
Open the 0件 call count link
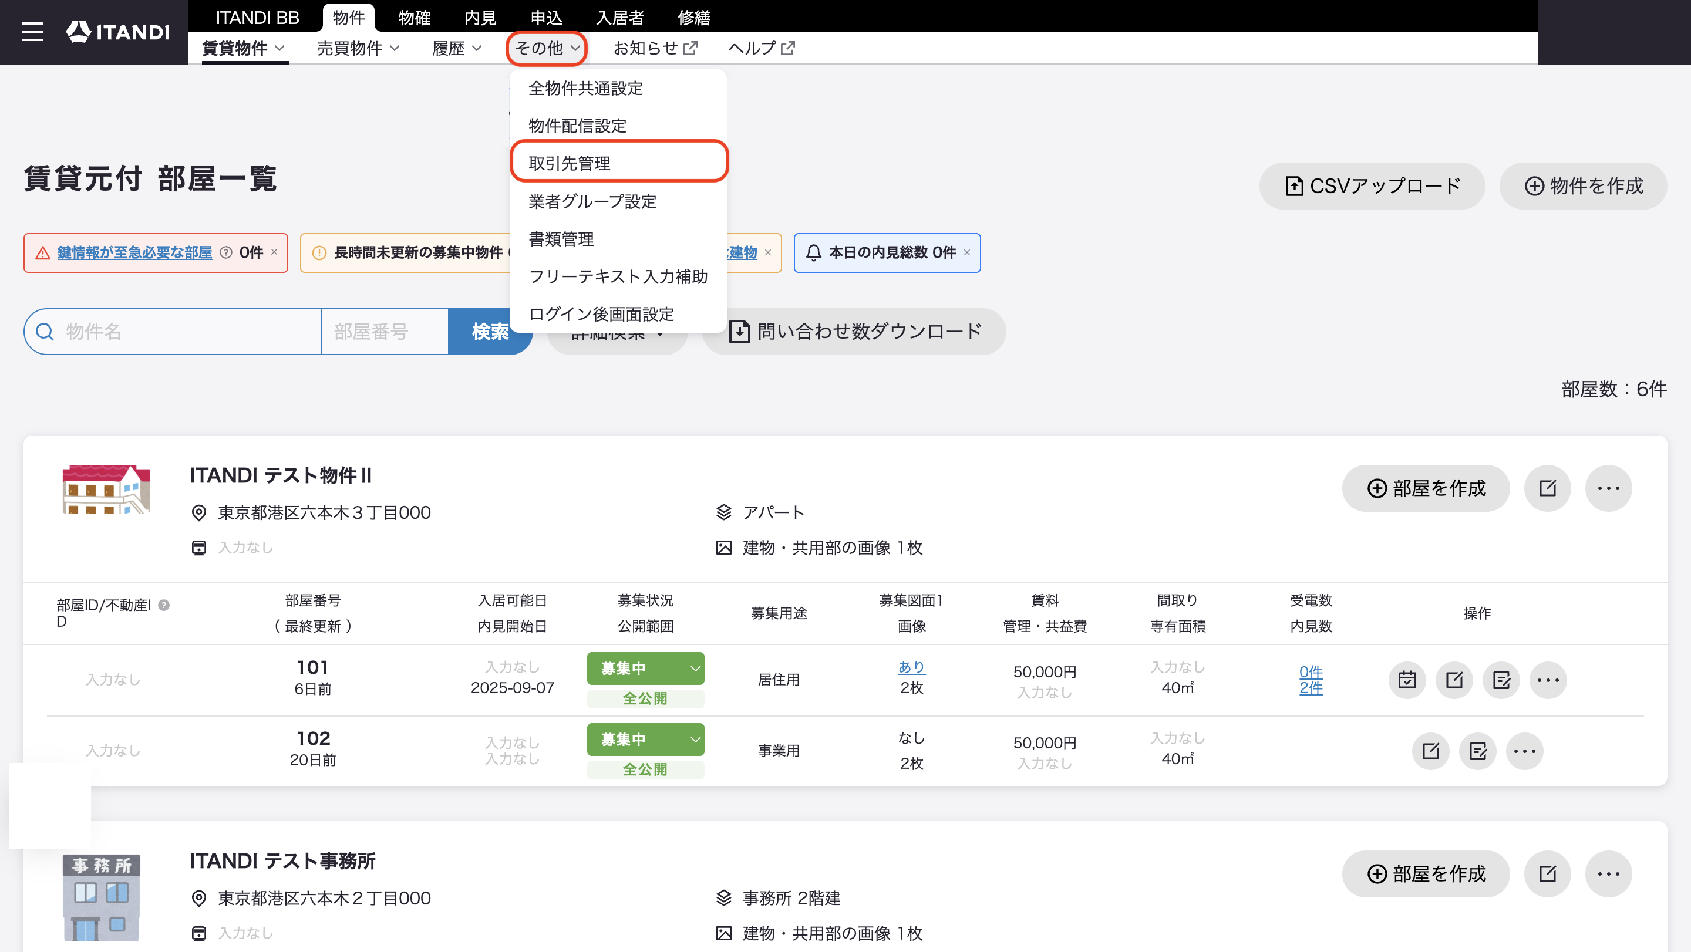1311,672
